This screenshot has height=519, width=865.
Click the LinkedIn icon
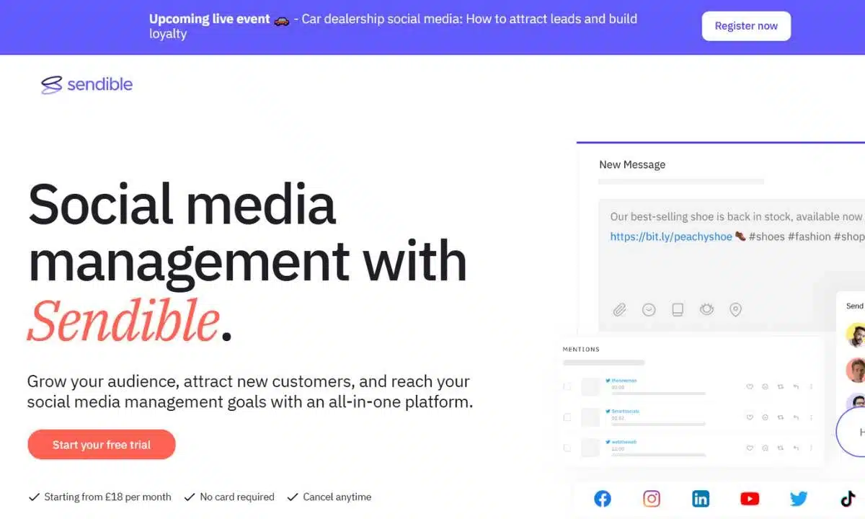(701, 498)
